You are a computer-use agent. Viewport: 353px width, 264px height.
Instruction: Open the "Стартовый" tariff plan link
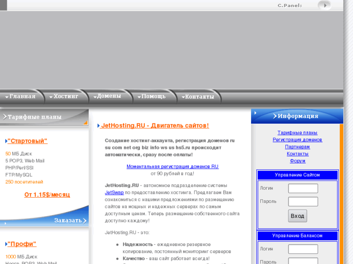(x=28, y=141)
